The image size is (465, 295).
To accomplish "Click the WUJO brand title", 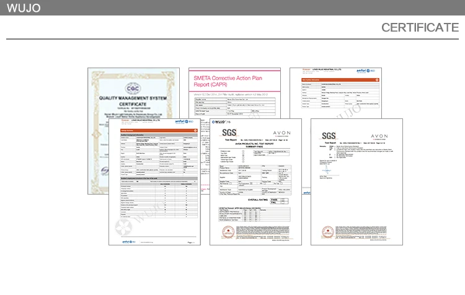I will click(x=24, y=8).
